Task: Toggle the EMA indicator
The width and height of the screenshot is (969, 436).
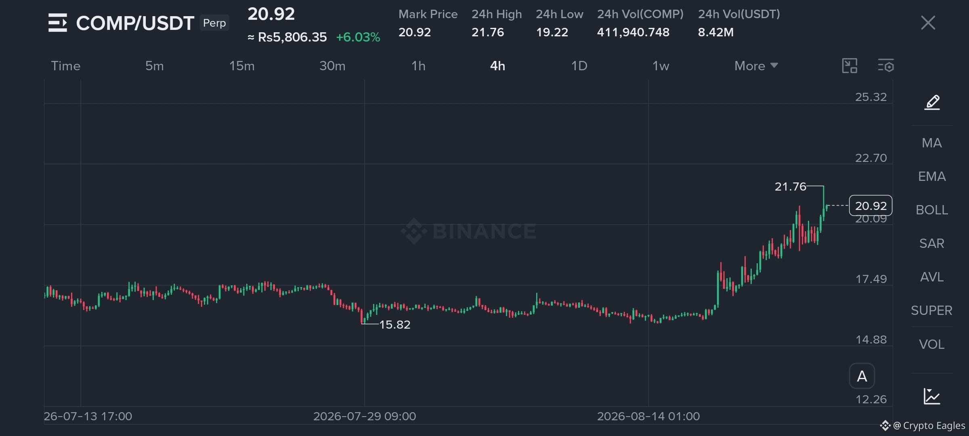Action: (932, 176)
